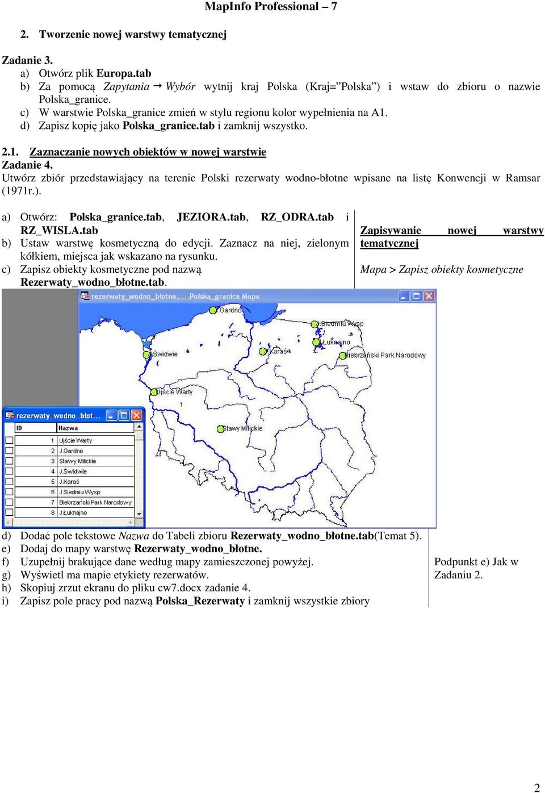Image resolution: width=545 pixels, height=793 pixels.
Task: Click the ID column header
Action: pos(35,428)
